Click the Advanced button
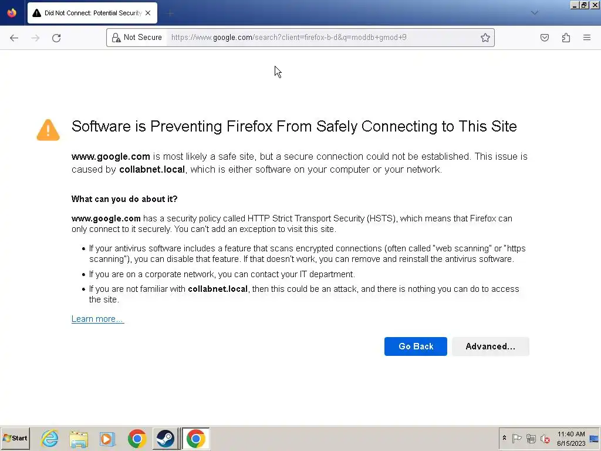 coord(491,346)
